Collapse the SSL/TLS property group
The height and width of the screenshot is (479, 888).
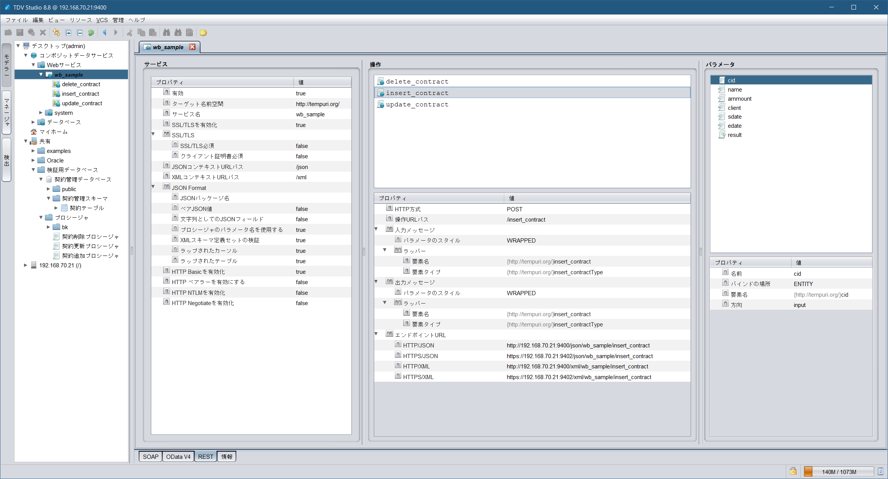pyautogui.click(x=153, y=134)
